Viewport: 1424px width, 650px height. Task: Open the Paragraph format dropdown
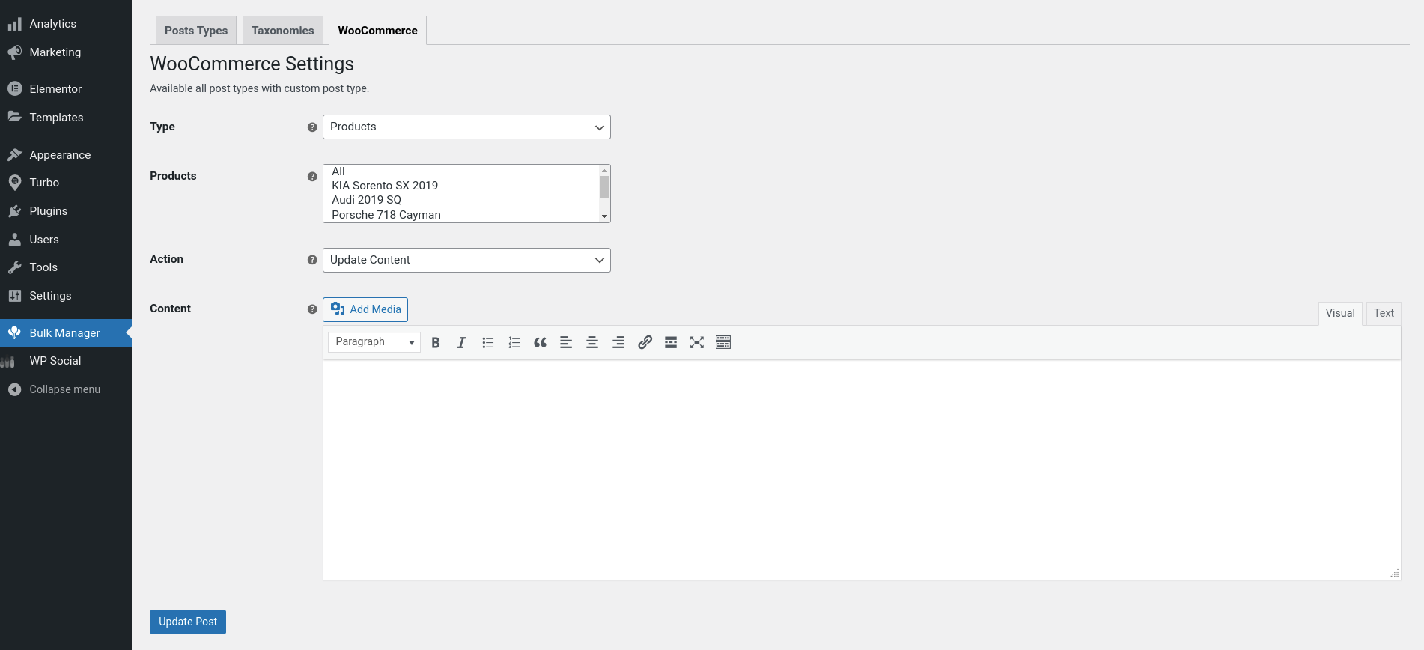[374, 342]
